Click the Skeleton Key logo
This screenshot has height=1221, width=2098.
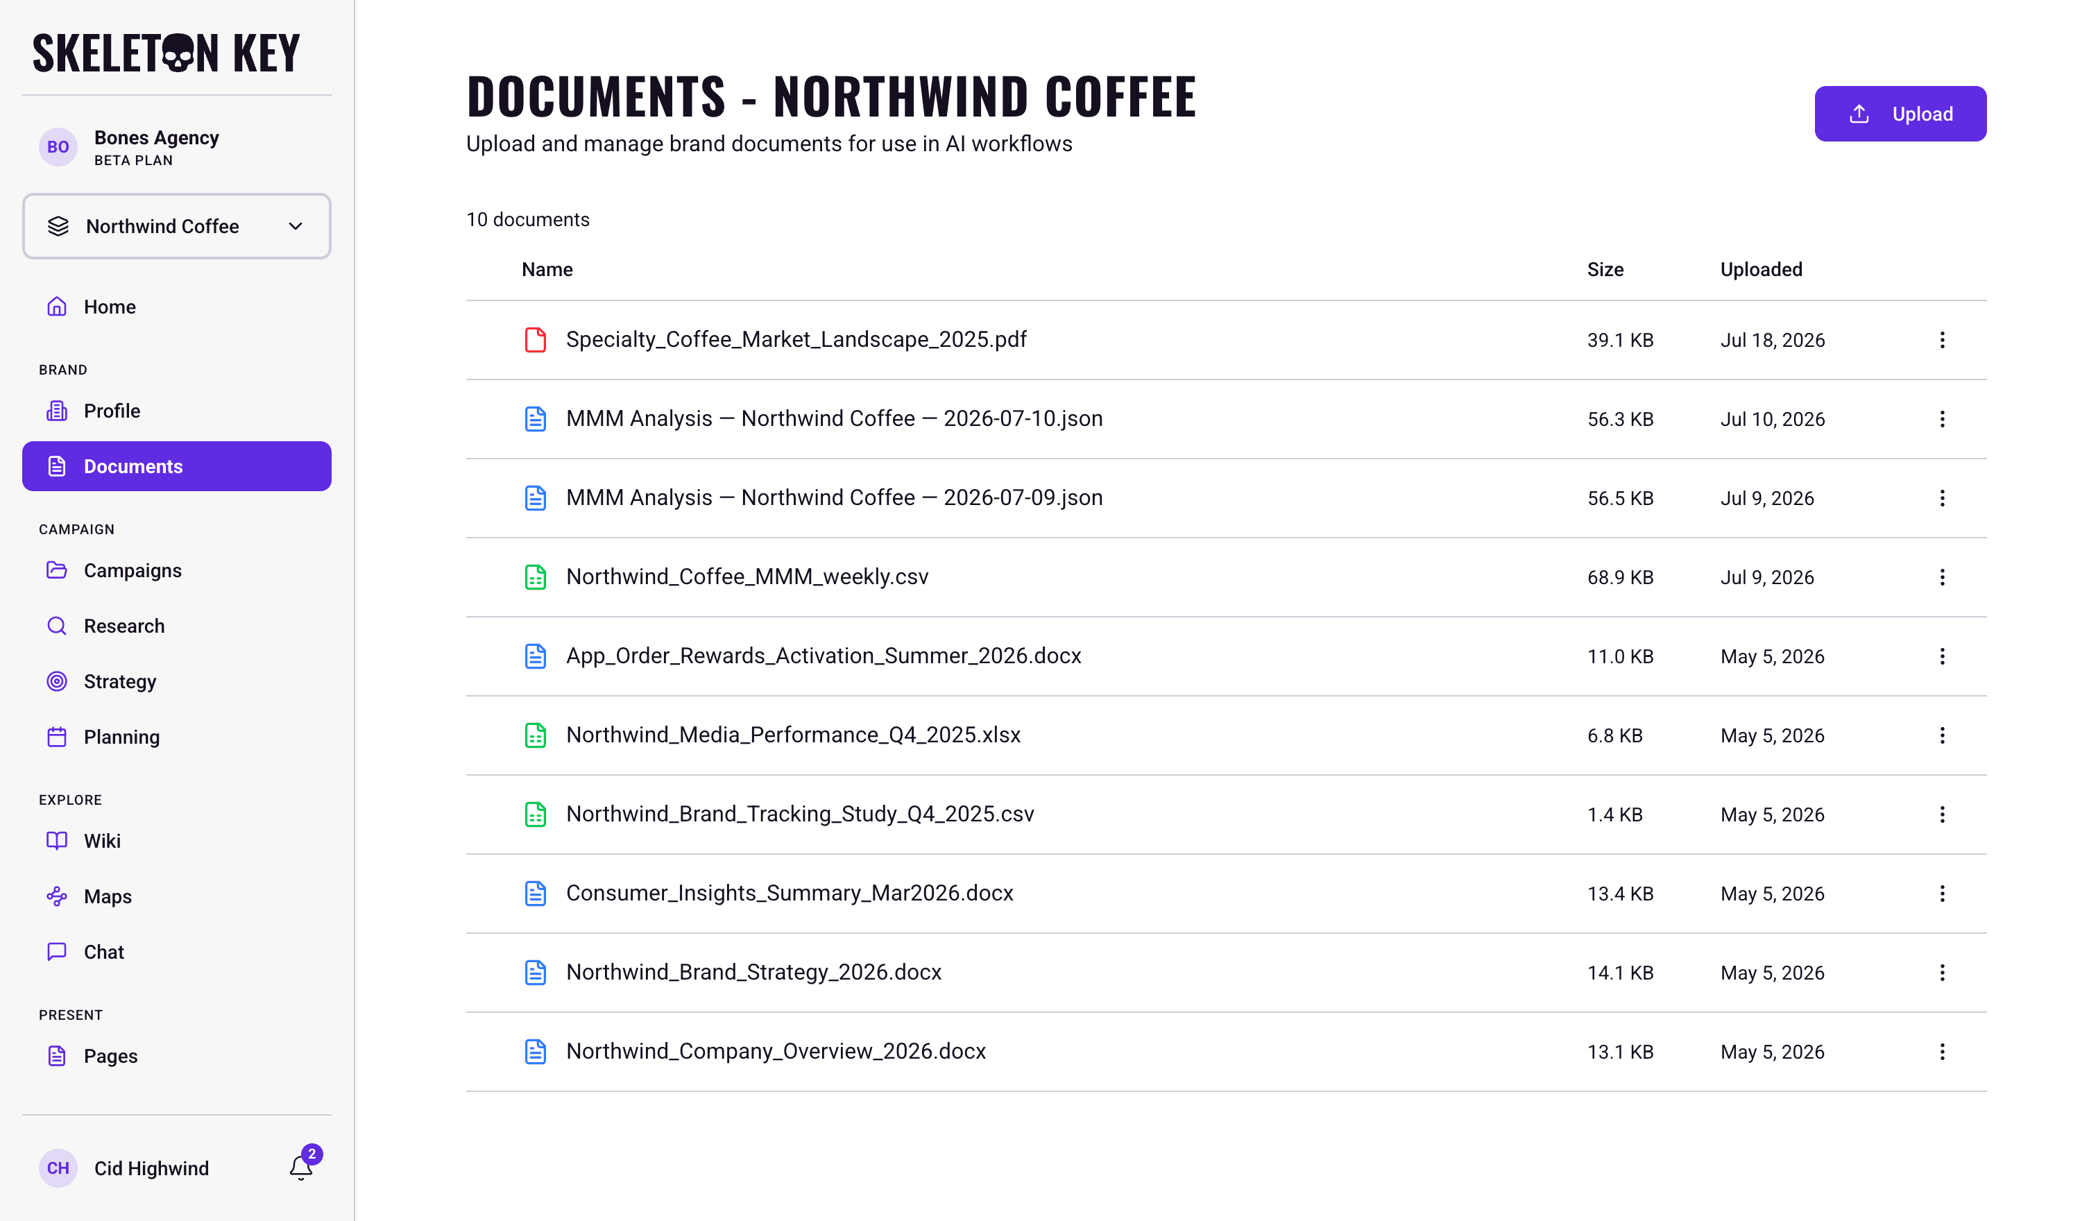(166, 53)
